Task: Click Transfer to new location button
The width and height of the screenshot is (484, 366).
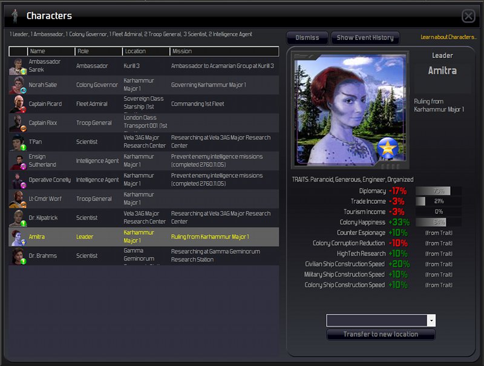Action: 381,334
